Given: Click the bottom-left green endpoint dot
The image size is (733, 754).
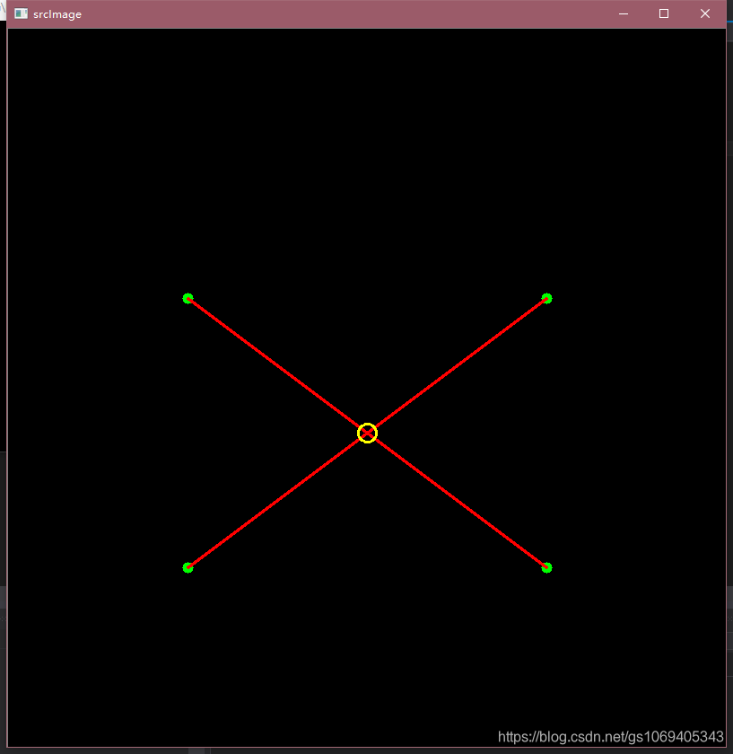Looking at the screenshot, I should [x=188, y=568].
